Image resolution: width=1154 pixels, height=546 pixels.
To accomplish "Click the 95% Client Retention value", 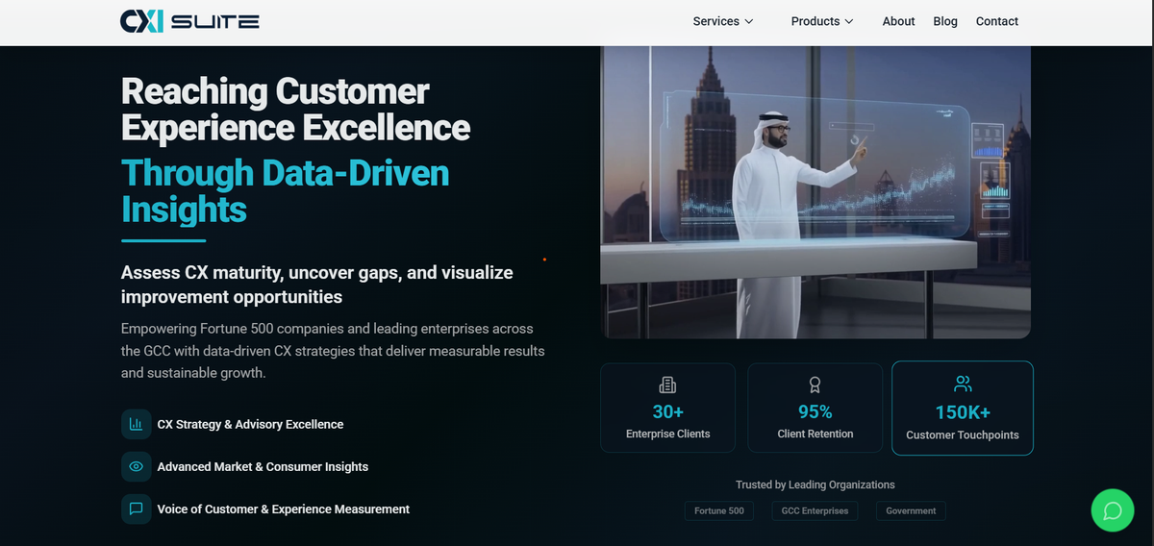I will coord(815,411).
